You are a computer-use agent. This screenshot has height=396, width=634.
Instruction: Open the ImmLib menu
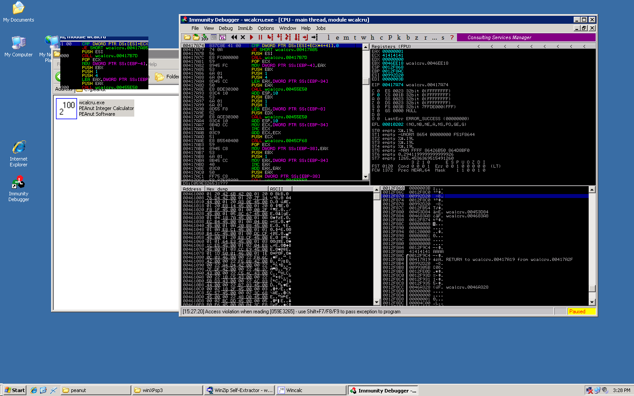(245, 28)
